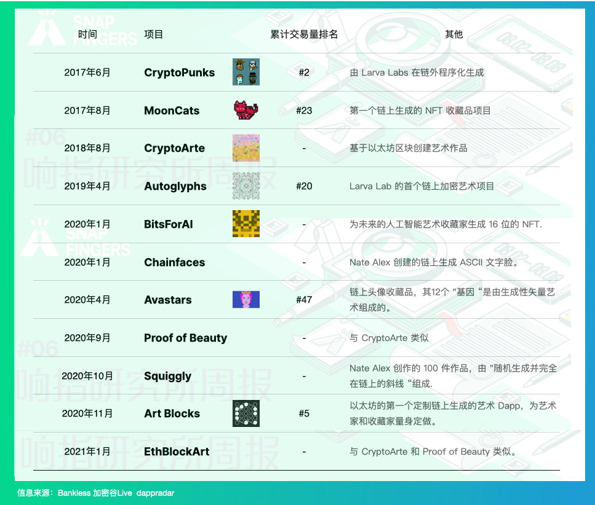
Task: Click the Chainfaces ASCII 文字脸 description
Action: point(434,262)
